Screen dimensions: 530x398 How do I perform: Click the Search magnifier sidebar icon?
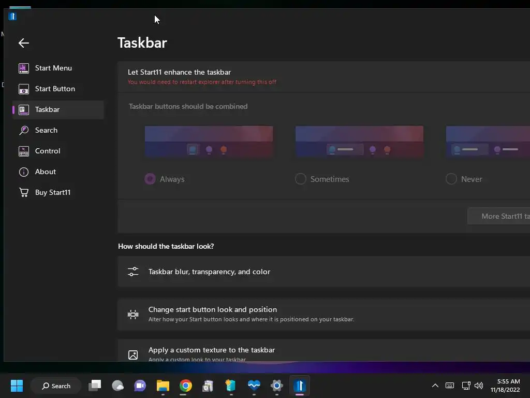(24, 130)
